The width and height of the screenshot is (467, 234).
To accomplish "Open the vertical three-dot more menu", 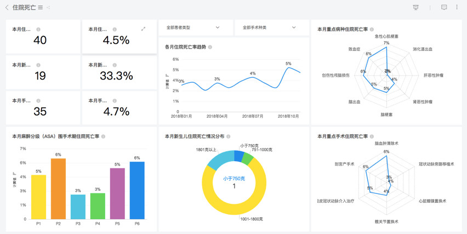I will point(457,7).
